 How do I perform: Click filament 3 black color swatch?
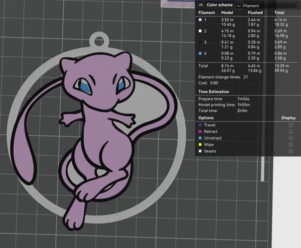200,42
